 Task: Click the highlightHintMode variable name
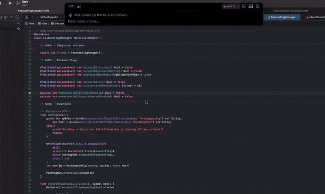click(x=96, y=75)
